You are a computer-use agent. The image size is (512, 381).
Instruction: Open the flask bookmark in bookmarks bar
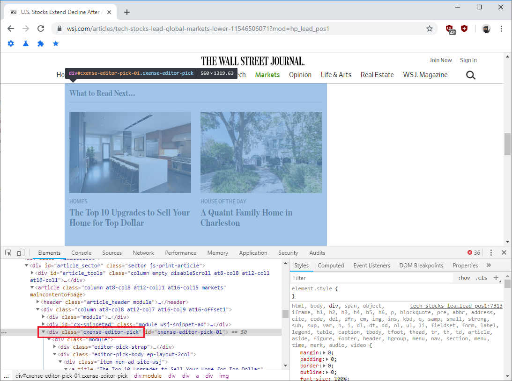click(x=26, y=43)
